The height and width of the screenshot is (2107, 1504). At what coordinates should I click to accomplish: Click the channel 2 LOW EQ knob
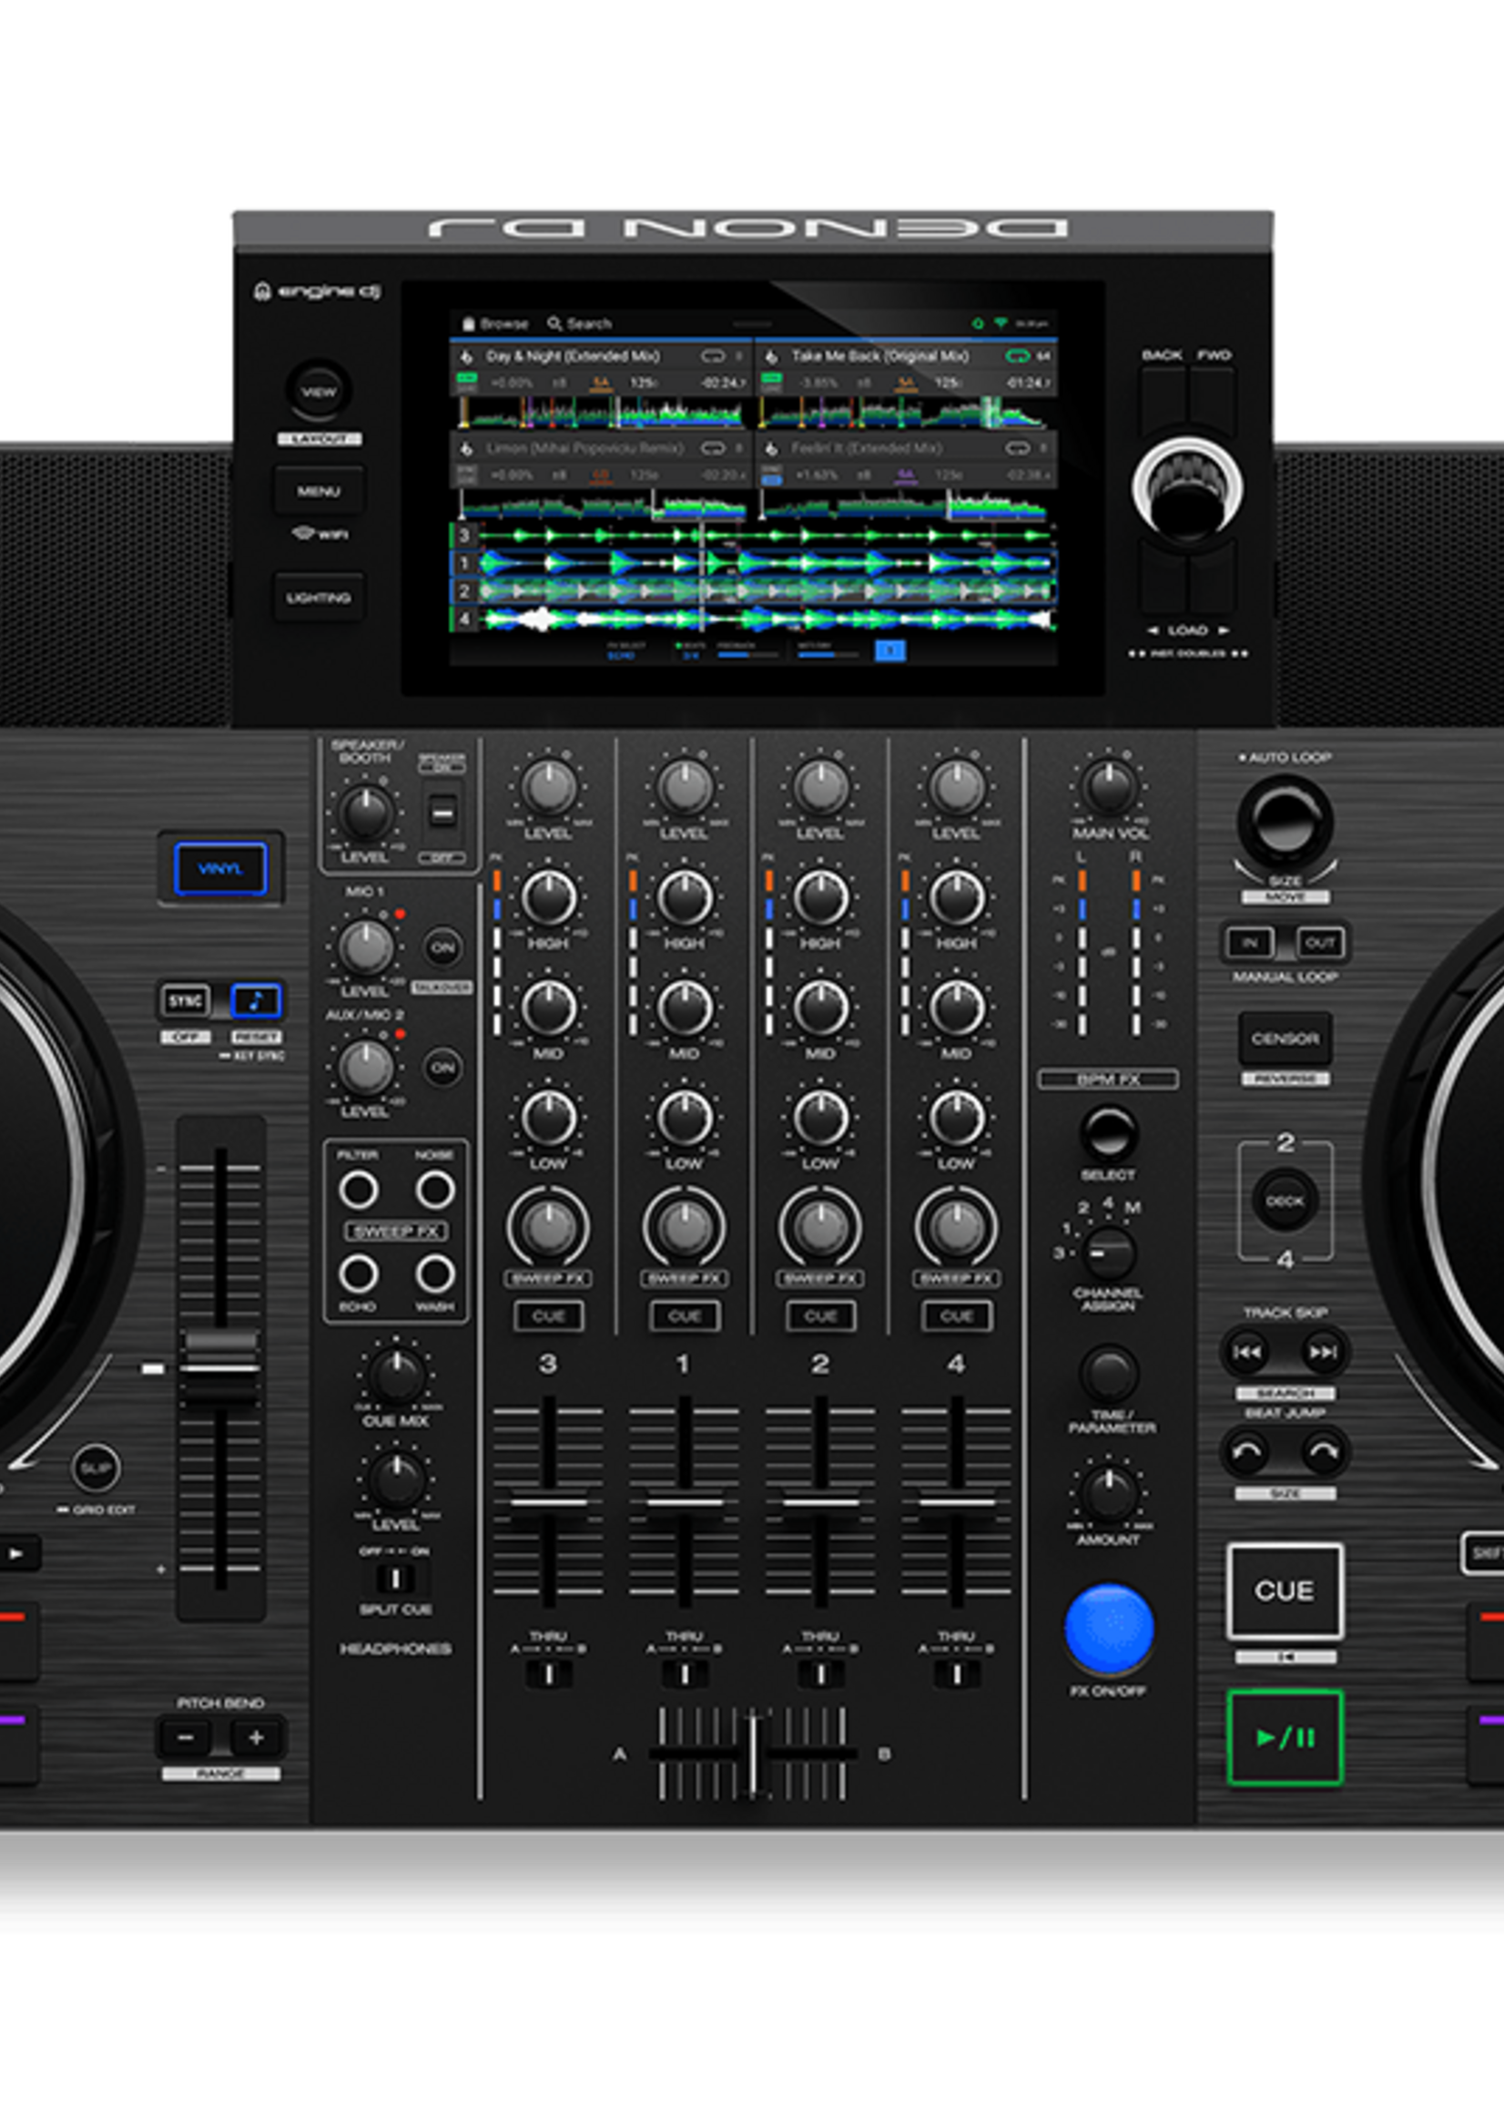point(820,1118)
